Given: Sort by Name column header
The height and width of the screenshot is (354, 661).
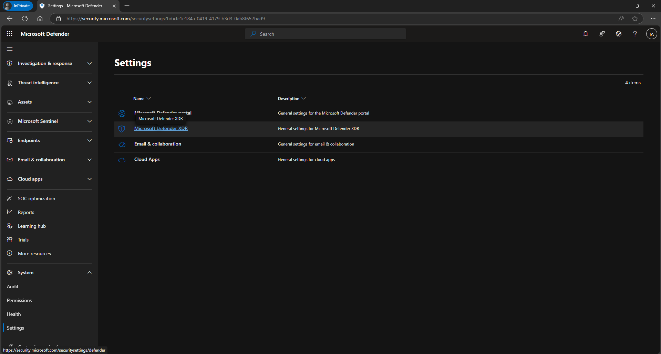Looking at the screenshot, I should tap(142, 99).
